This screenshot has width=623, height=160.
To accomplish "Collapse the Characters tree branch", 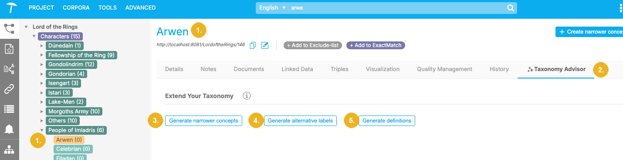I will (34, 36).
